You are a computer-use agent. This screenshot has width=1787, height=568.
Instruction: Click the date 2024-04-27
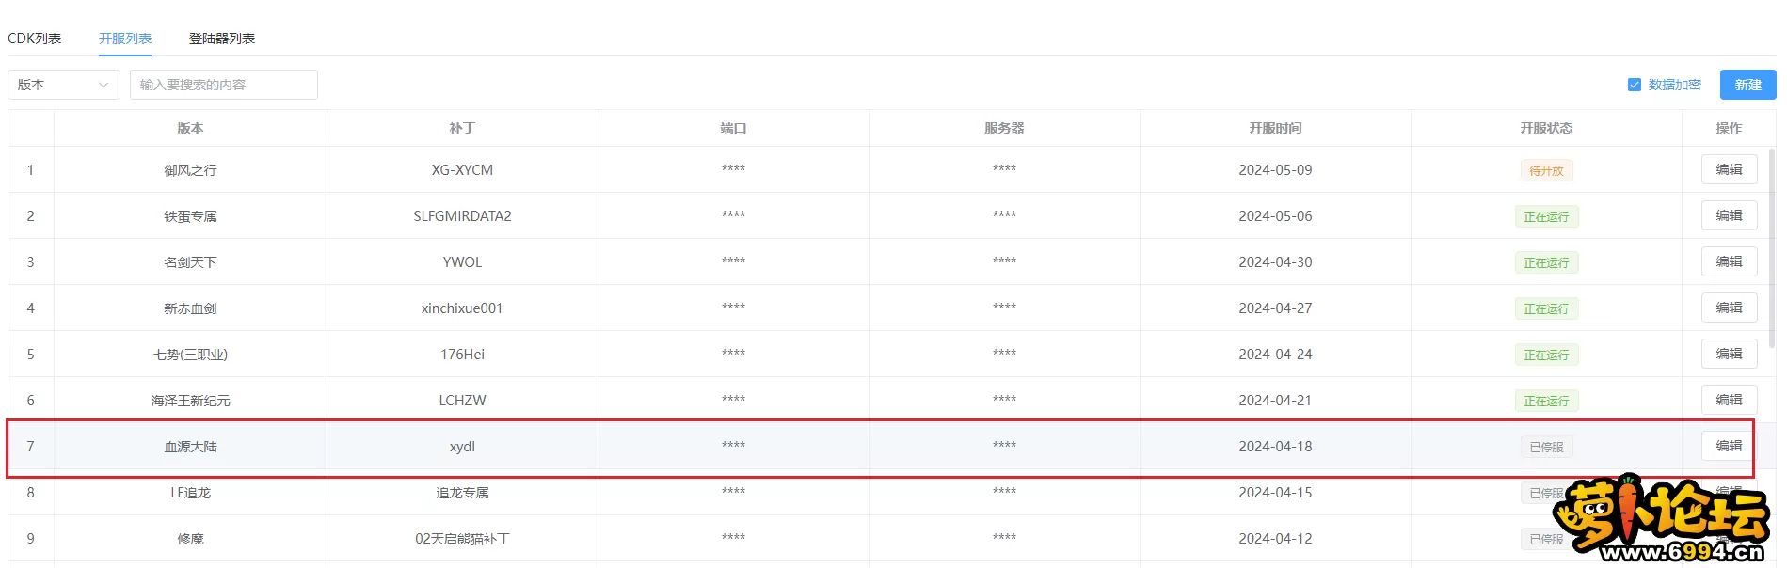click(1275, 308)
